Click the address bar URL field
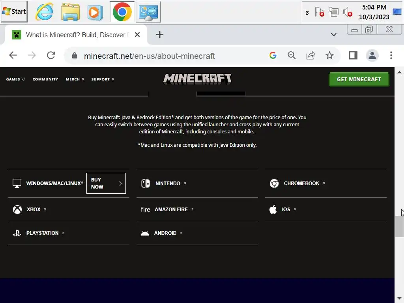404x303 pixels. [x=150, y=56]
